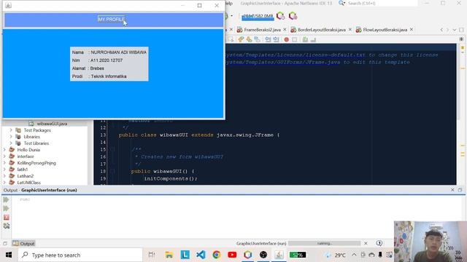Start macro recording with the red circle icon
Image resolution: width=467 pixels, height=262 pixels.
[x=286, y=39]
